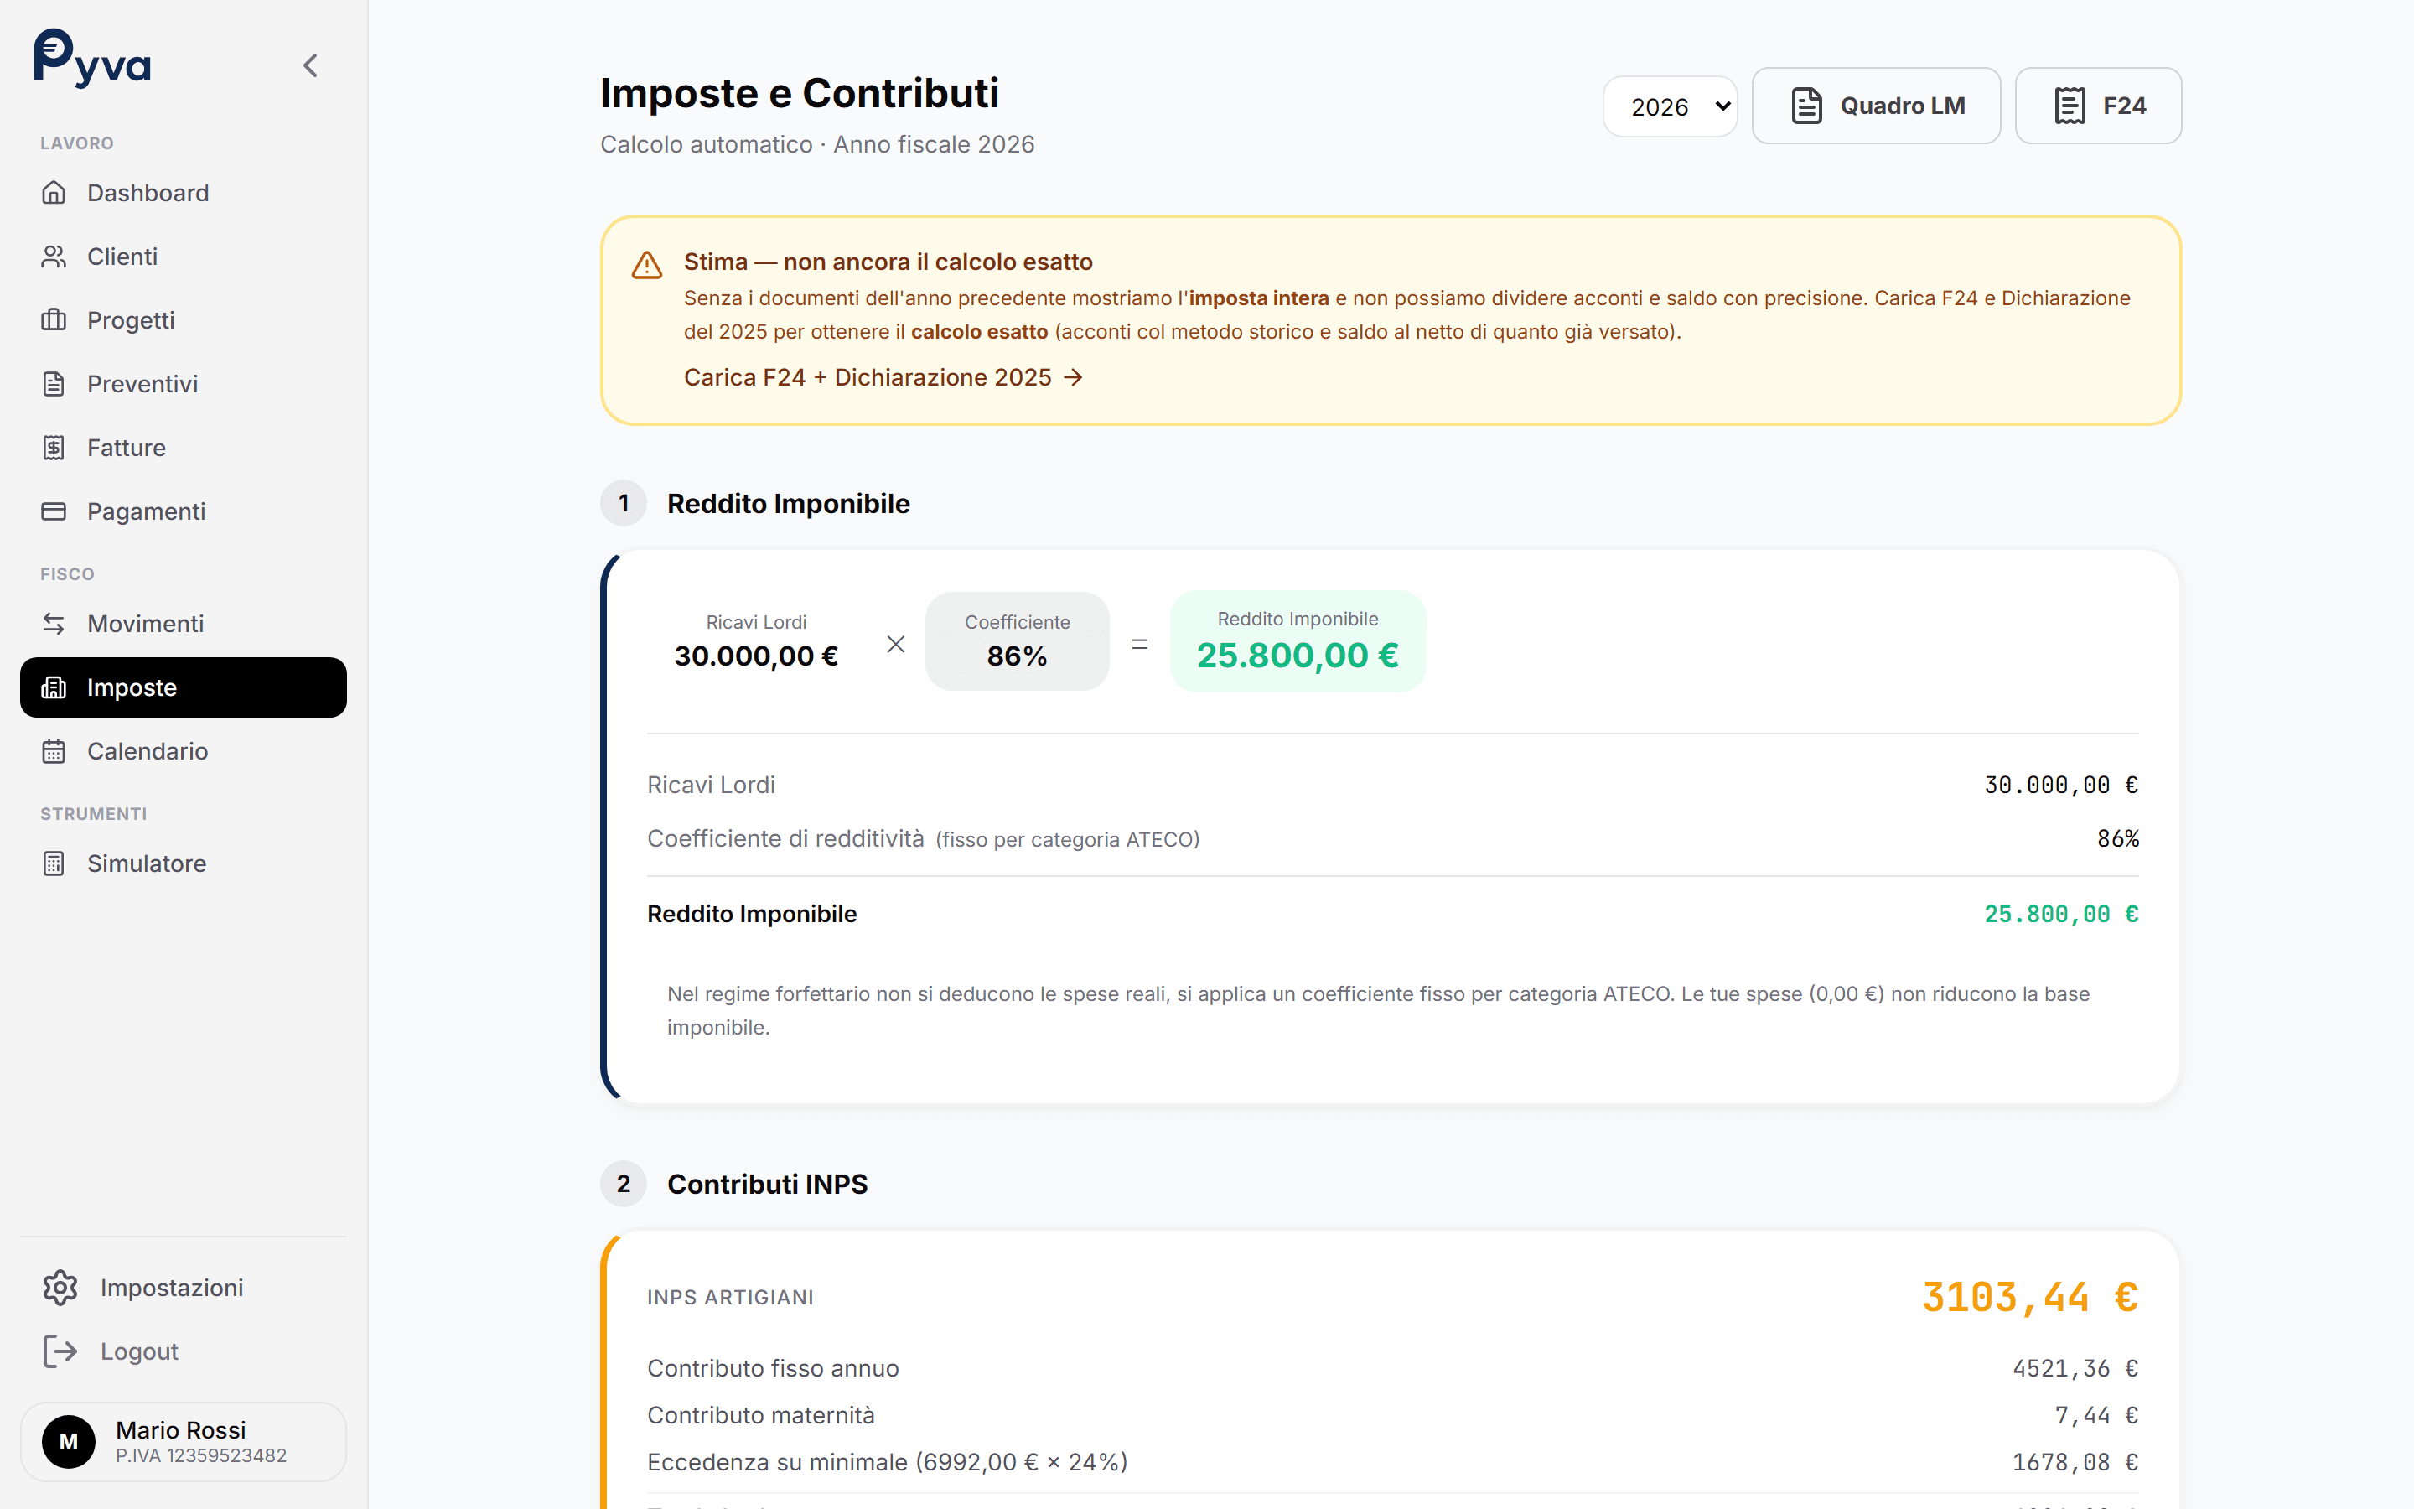This screenshot has height=1509, width=2414.
Task: Click the step 1 number badge
Action: [624, 503]
